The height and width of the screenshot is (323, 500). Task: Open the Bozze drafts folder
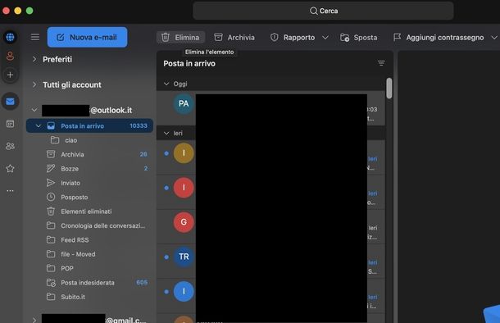coord(89,169)
